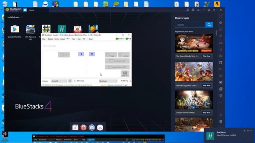The height and width of the screenshot is (143, 255).
Task: Click the step 2 label in Tweaker
Action: pyautogui.click(x=92, y=54)
